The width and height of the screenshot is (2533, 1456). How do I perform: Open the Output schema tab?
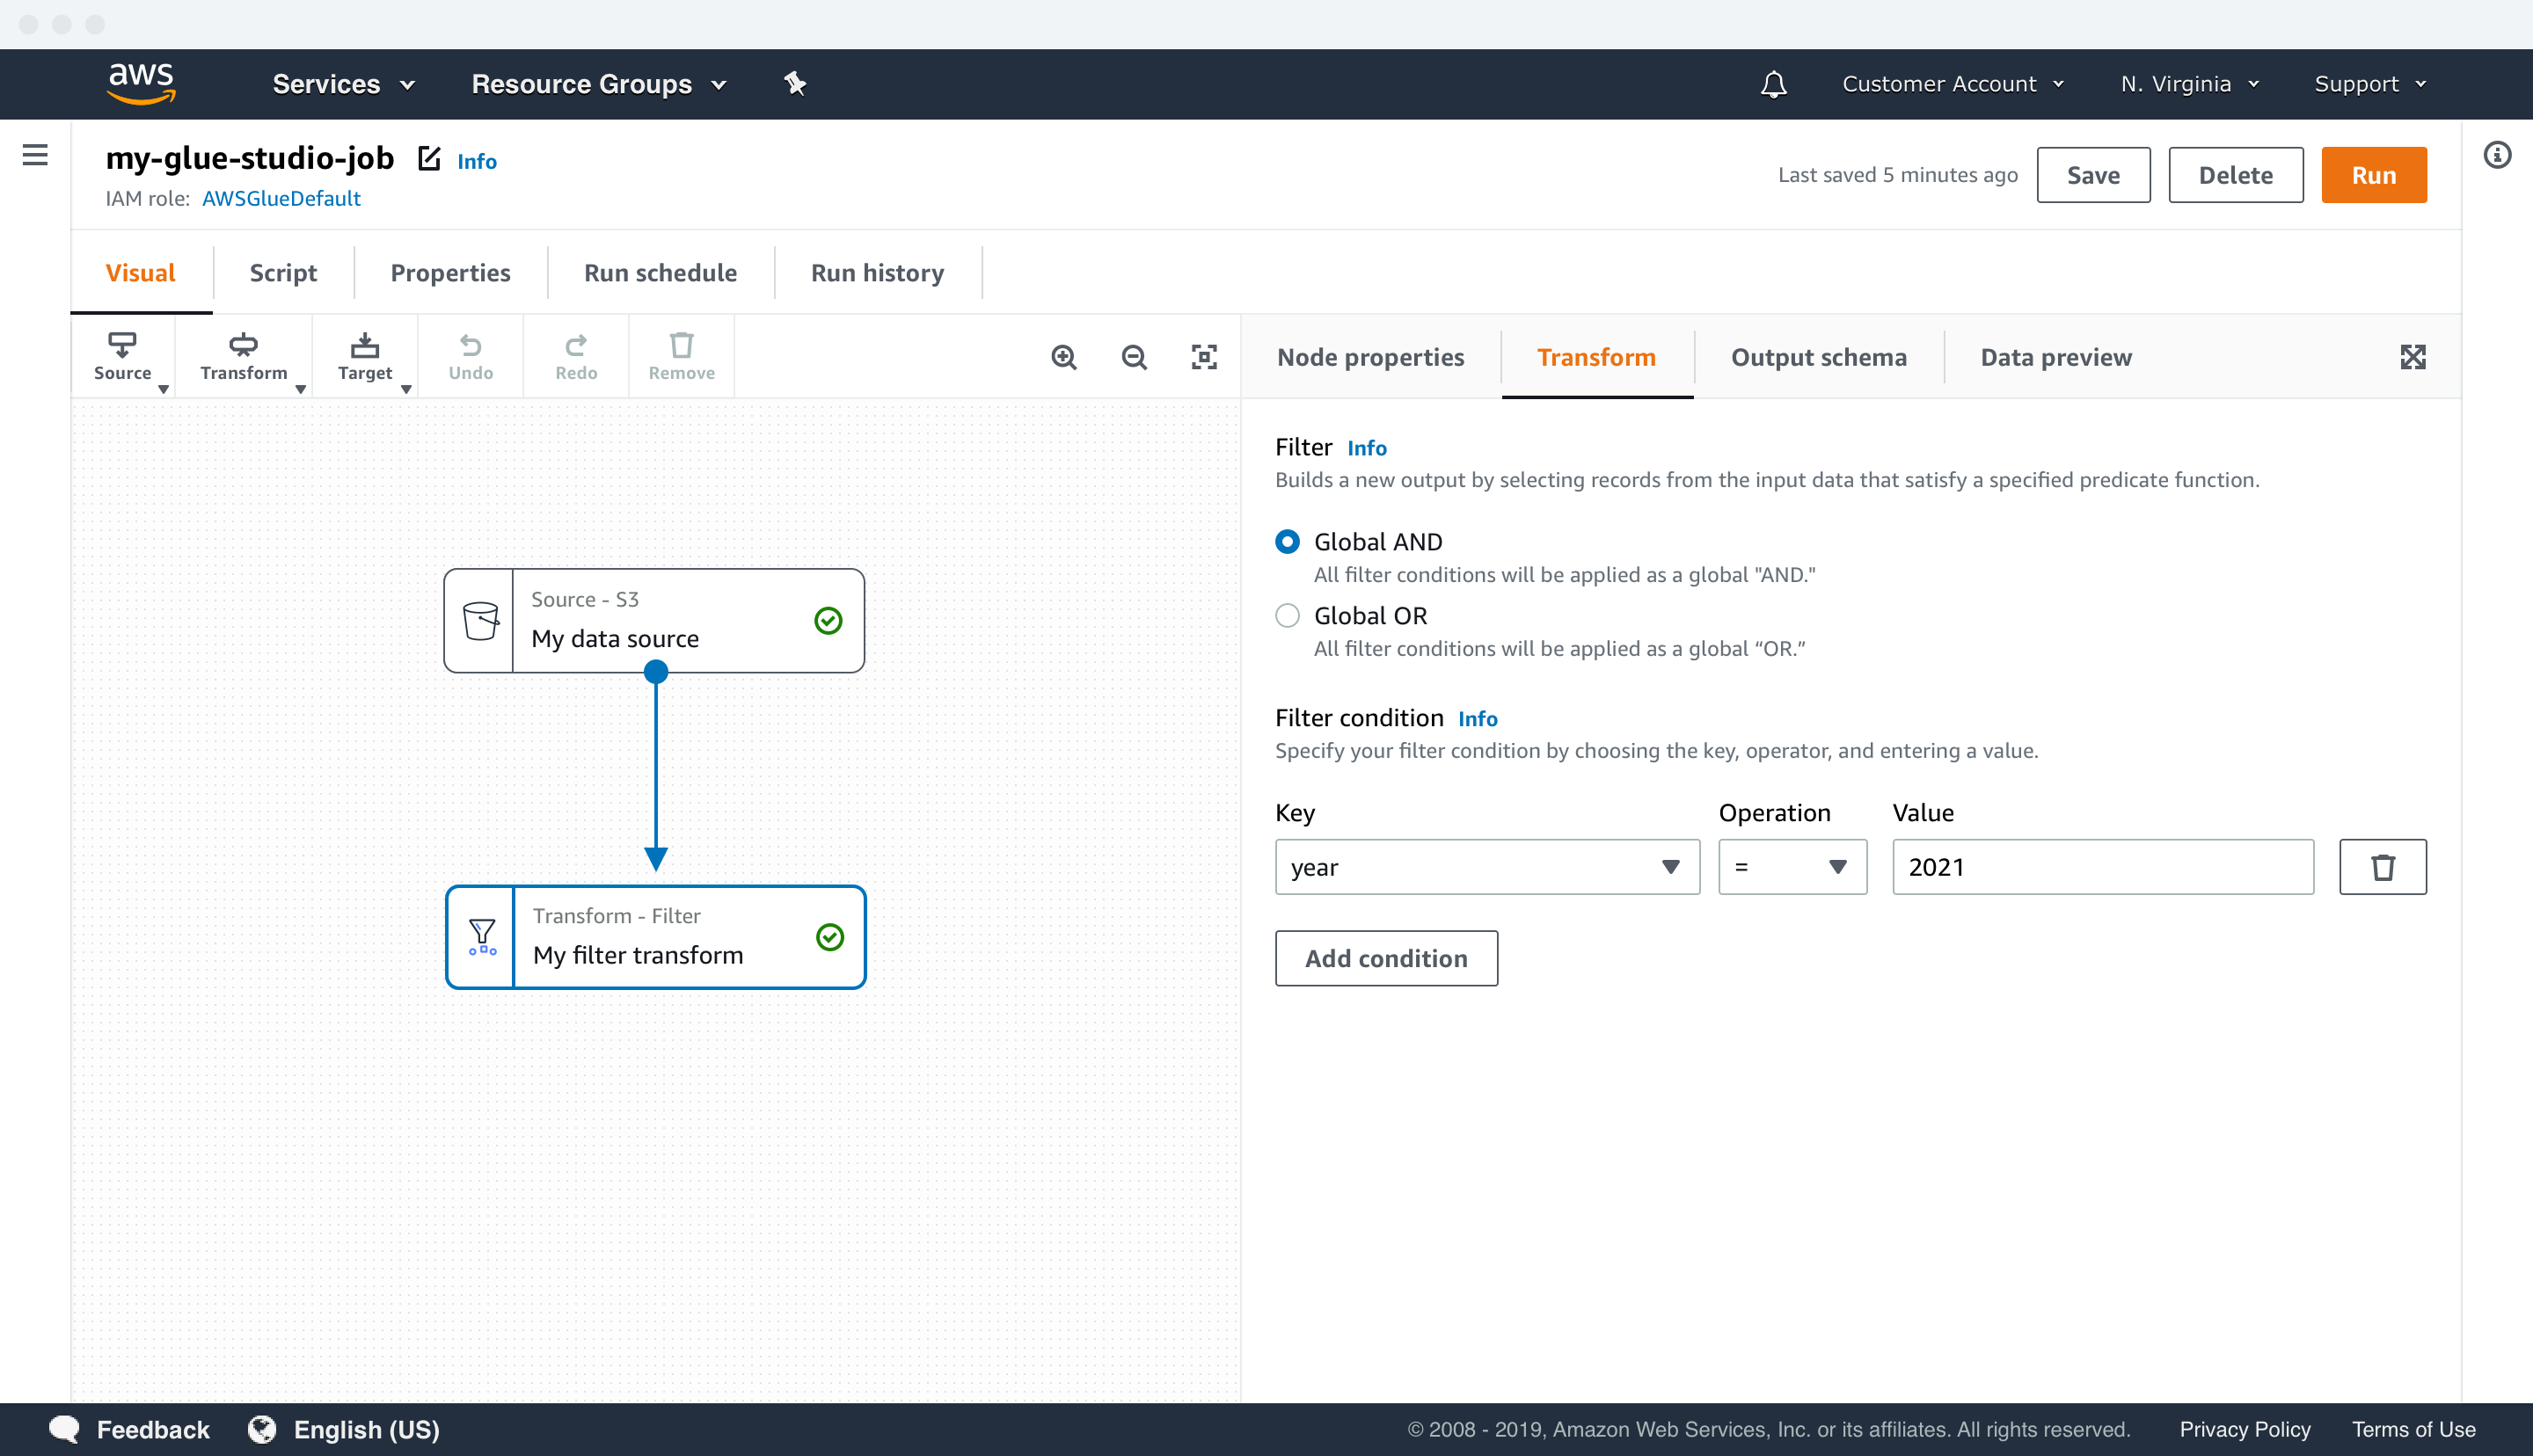1818,357
